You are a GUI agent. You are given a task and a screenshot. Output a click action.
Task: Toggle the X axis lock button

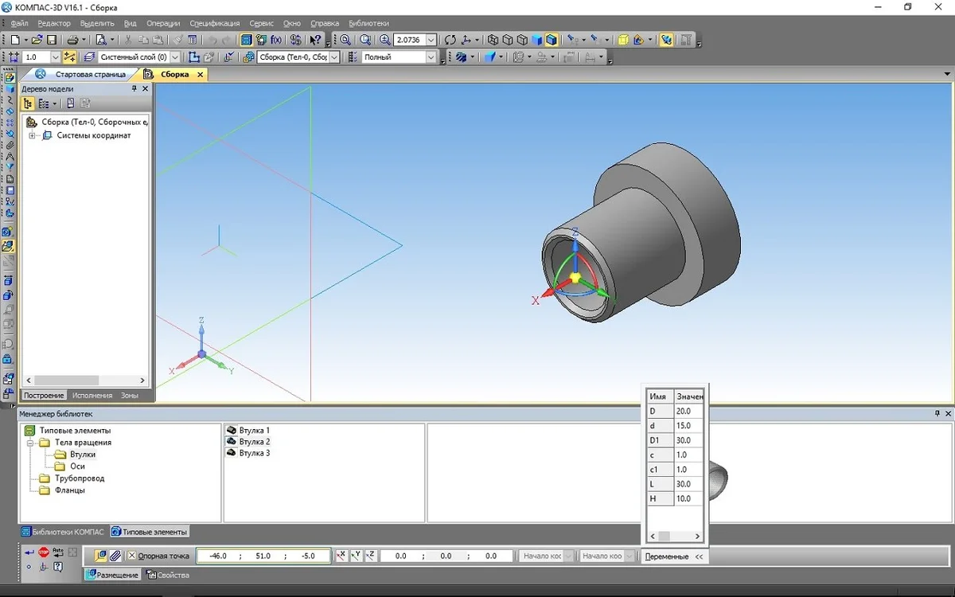341,556
